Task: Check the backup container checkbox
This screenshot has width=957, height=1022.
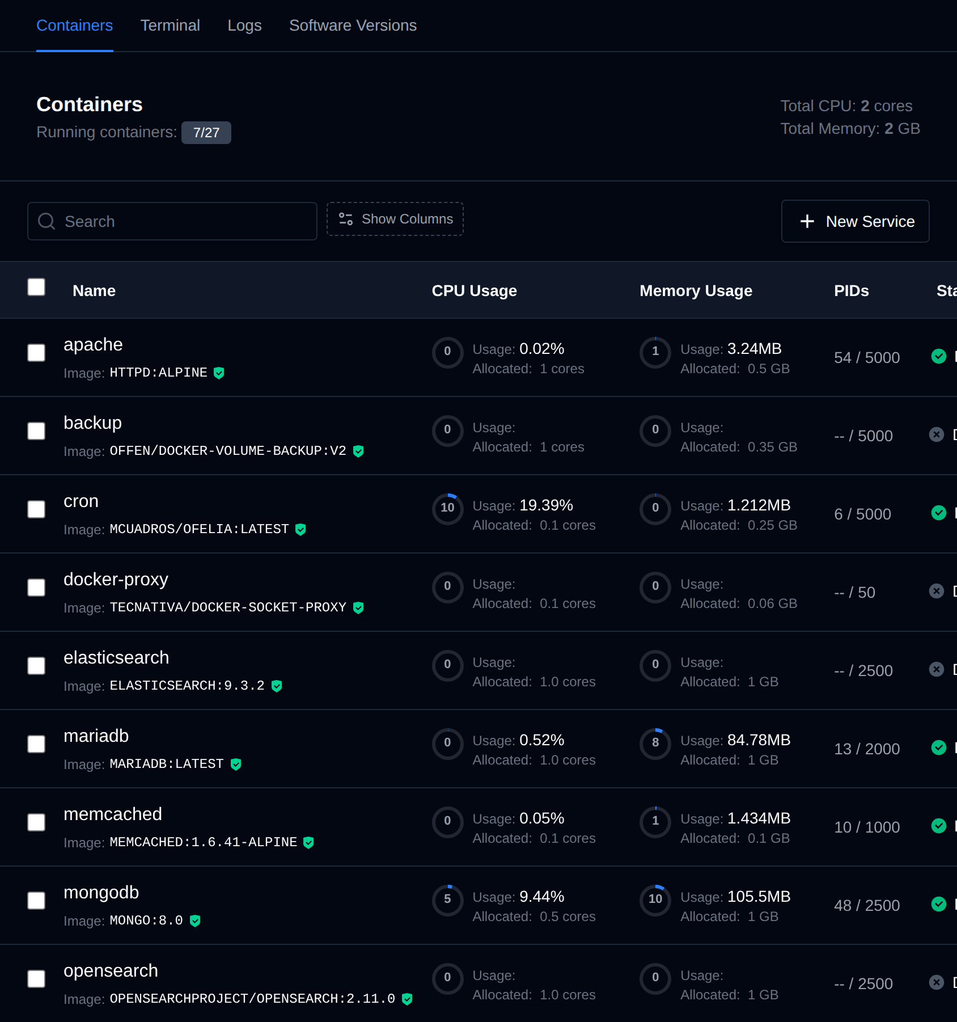Action: pyautogui.click(x=36, y=431)
